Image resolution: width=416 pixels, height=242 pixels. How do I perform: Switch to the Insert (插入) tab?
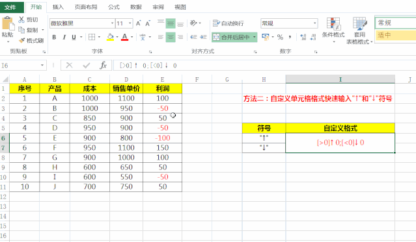[x=58, y=7]
